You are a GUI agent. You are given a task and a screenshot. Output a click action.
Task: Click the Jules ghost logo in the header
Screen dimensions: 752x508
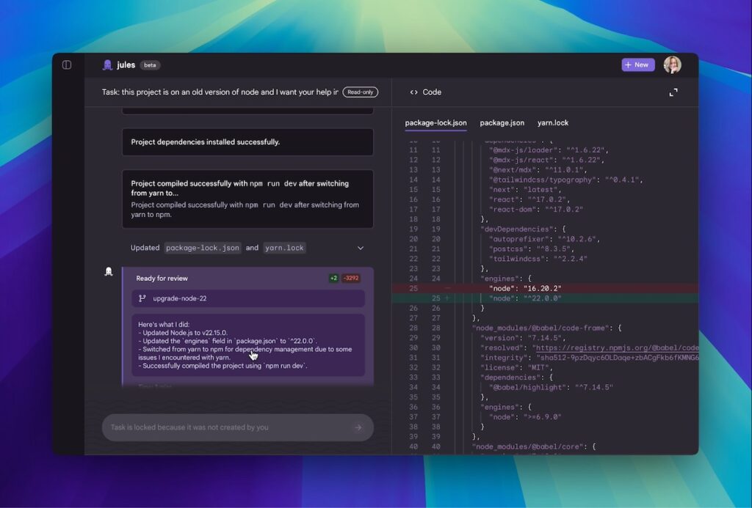pos(106,65)
